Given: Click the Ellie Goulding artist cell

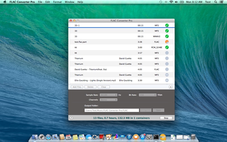Looking at the screenshot, I should [126, 80].
